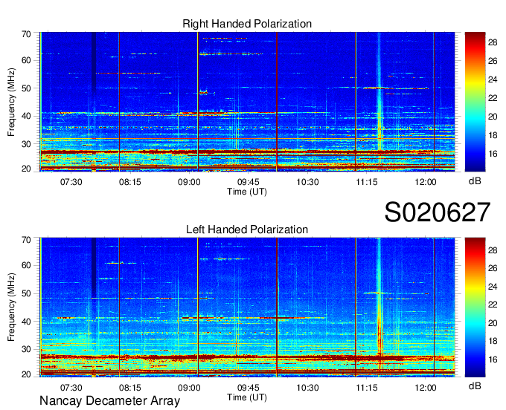Click the 10:30 time tick of right-handed plot
The width and height of the screenshot is (506, 410).
307,182
